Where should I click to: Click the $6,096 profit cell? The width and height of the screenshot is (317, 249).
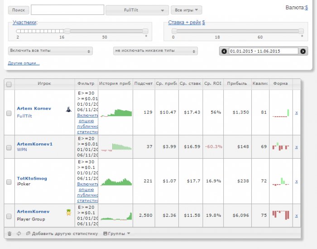point(237,215)
